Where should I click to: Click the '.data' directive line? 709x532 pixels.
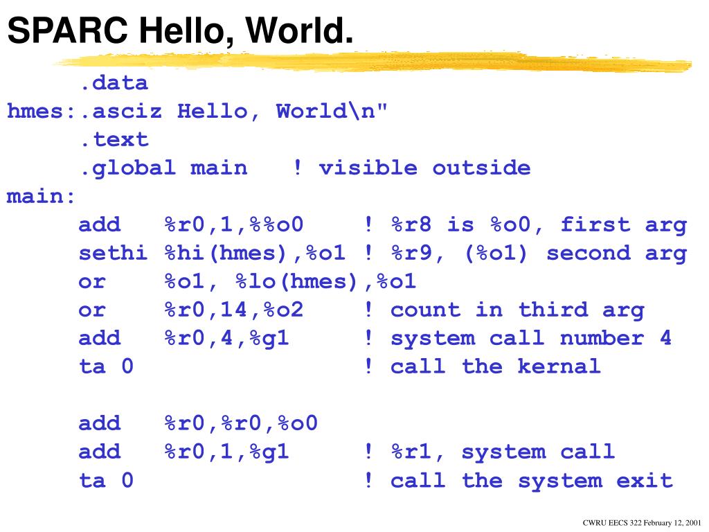coord(114,83)
